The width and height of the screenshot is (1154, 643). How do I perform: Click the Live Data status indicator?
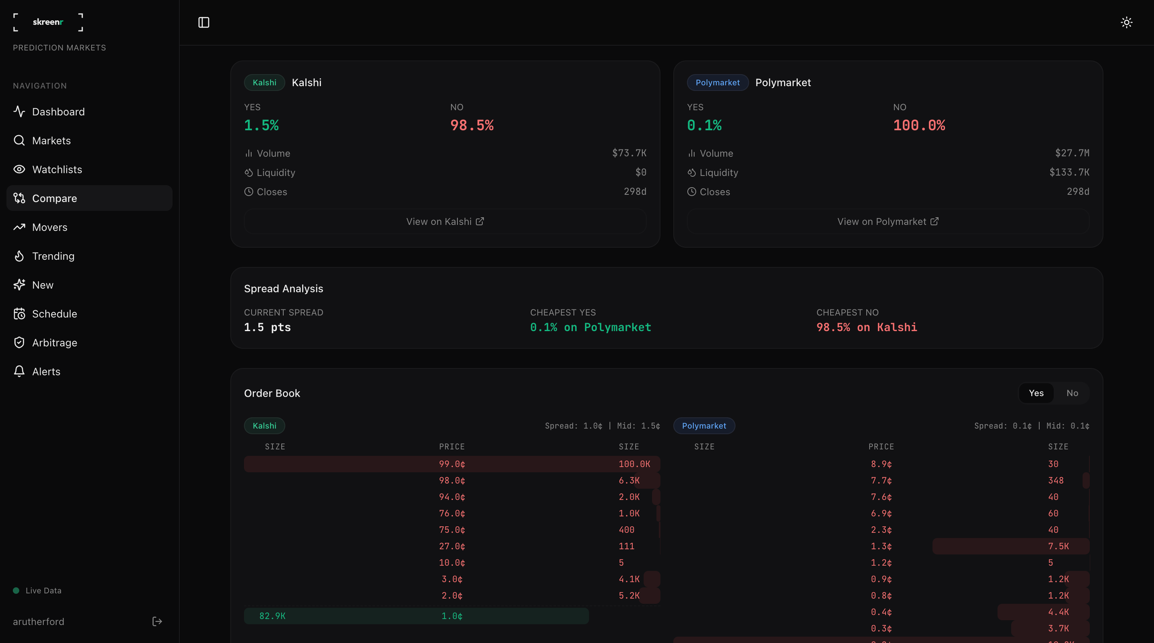(37, 590)
